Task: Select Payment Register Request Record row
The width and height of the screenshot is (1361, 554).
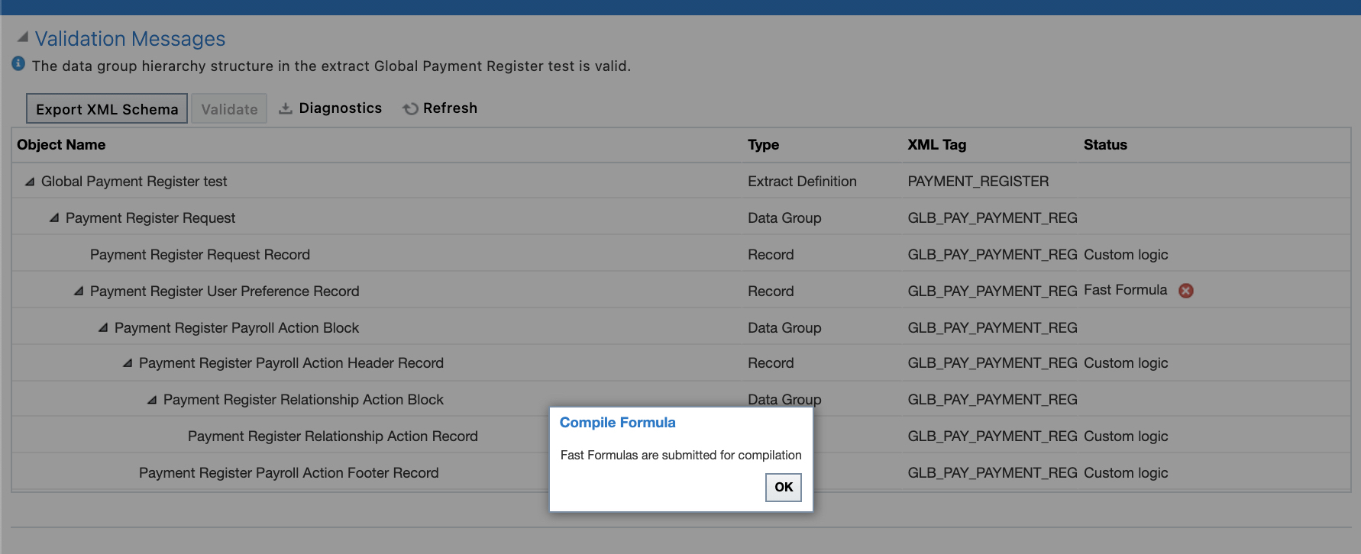Action: point(200,255)
